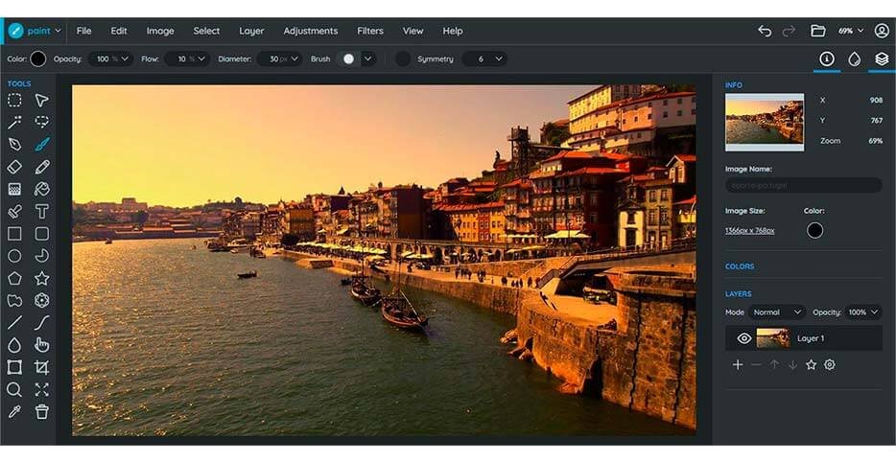This screenshot has width=896, height=462.
Task: Open the 69% zoom level dropdown
Action: click(850, 31)
